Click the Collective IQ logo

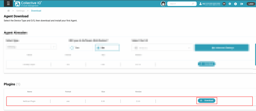(28, 3)
